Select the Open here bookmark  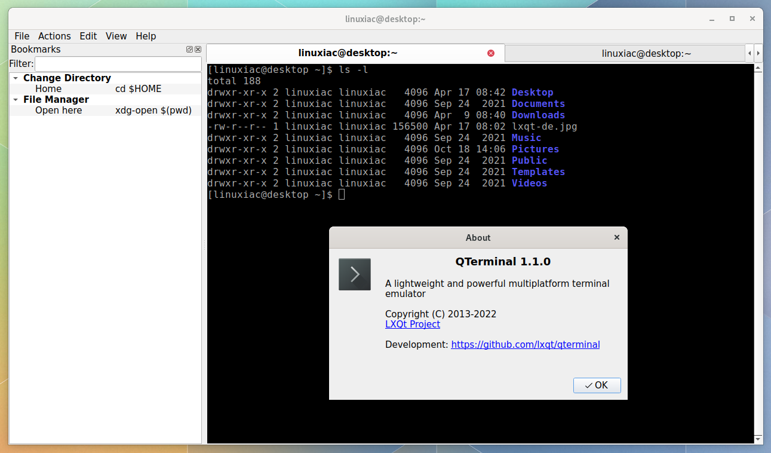click(x=59, y=110)
